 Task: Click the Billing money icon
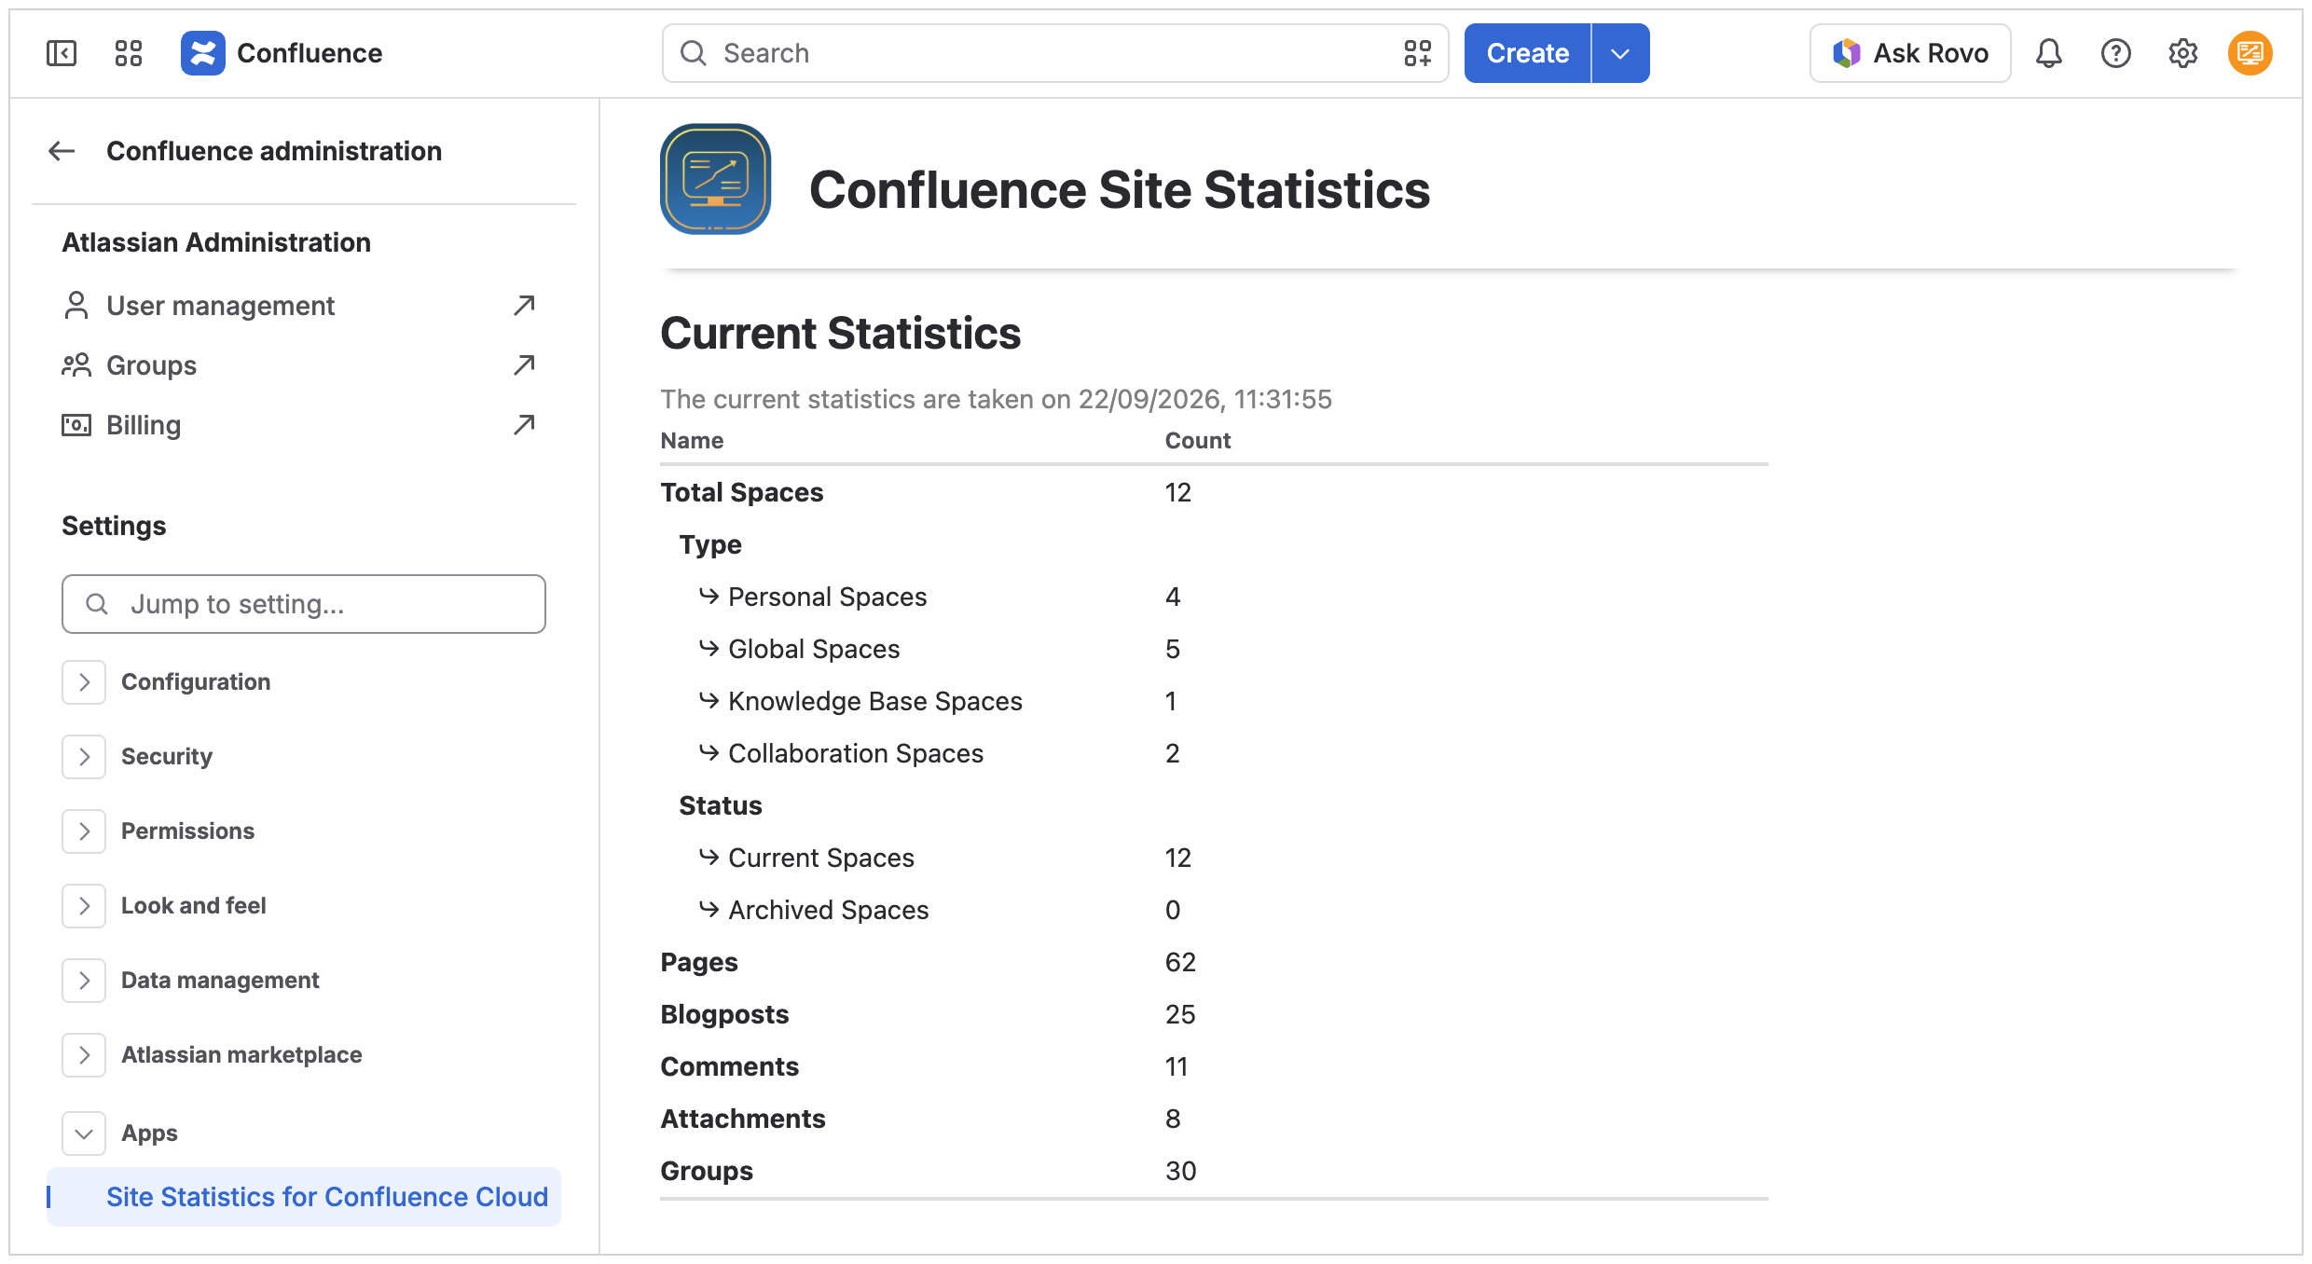tap(76, 425)
